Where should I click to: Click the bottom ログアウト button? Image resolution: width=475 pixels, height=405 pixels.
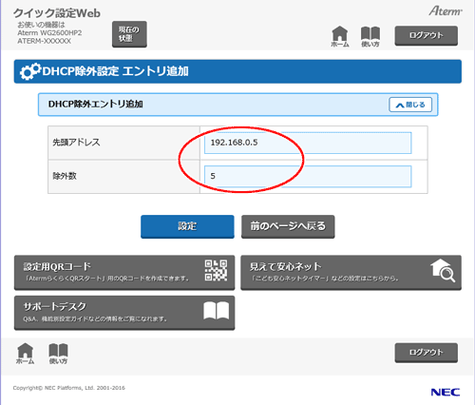(x=426, y=353)
